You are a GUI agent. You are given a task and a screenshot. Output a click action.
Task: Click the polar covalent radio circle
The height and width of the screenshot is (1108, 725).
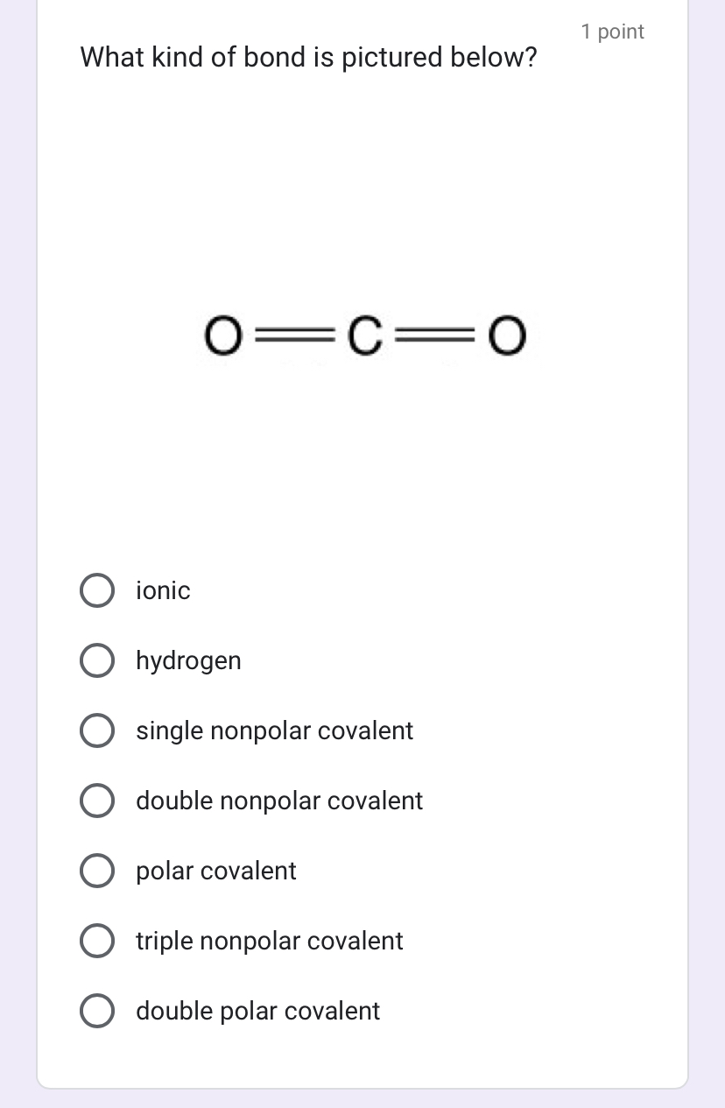tap(97, 871)
